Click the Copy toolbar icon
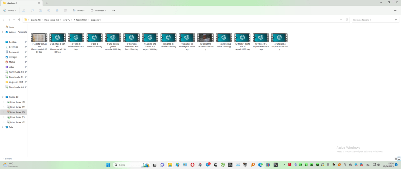The image size is (401, 169). (x=32, y=10)
